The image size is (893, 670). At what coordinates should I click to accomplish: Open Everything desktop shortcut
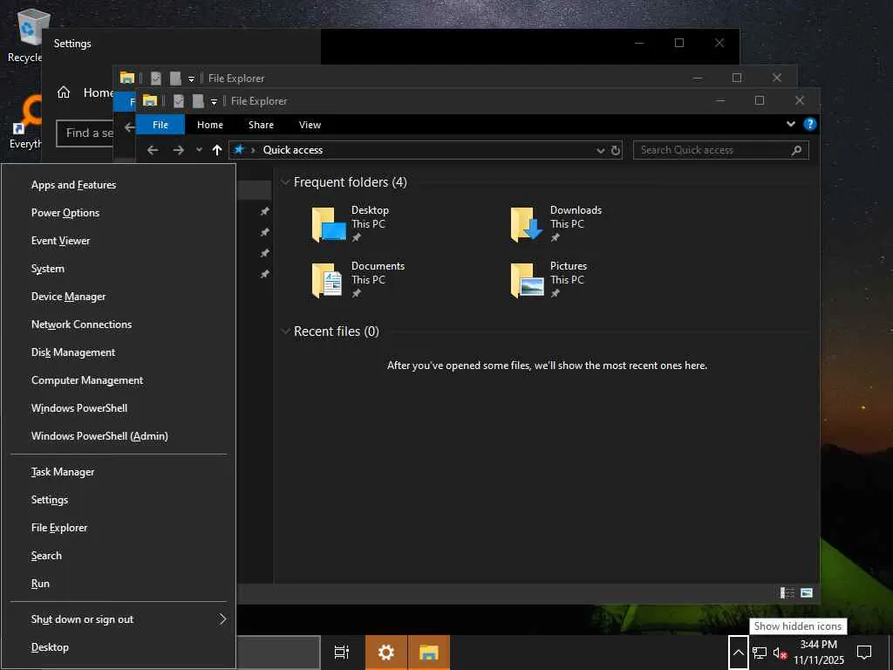(25, 122)
